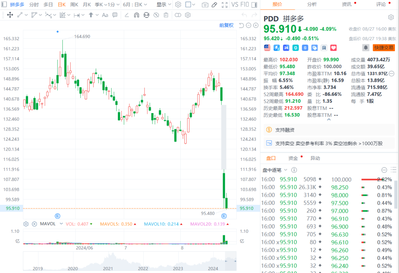Open the 分析 analysis tab
The image size is (399, 273).
pyautogui.click(x=312, y=4)
